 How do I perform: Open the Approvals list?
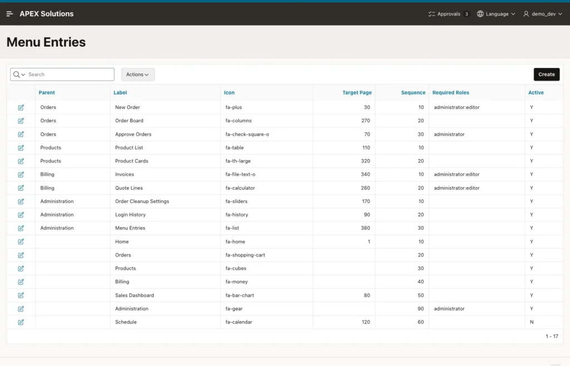448,14
